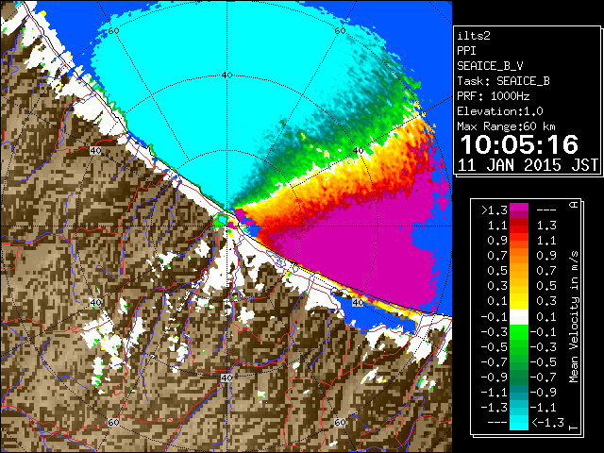604x453 pixels.
Task: Select the "Elevation:1.0" value
Action: click(500, 111)
